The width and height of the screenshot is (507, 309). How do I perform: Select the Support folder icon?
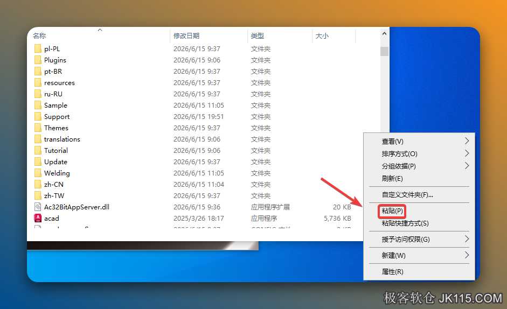tap(38, 117)
